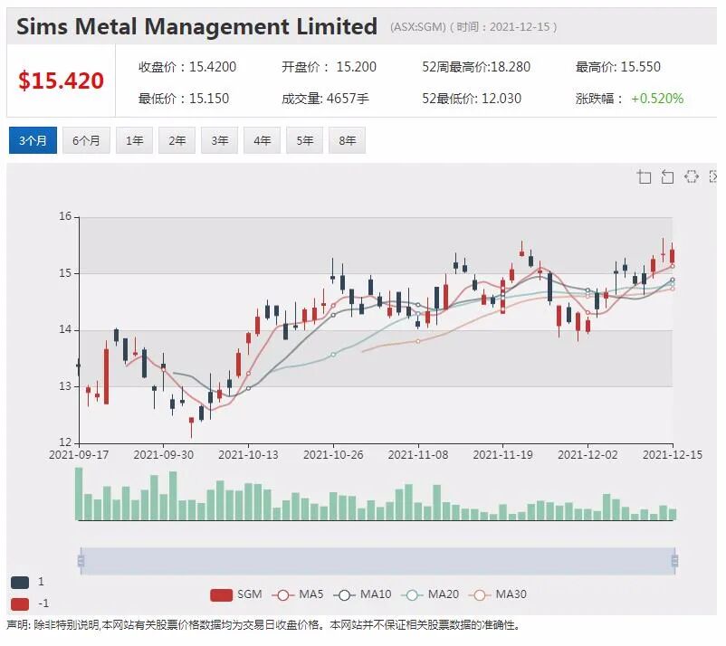Toggle the MA5 line in legend
This screenshot has height=646, width=726.
pyautogui.click(x=298, y=594)
